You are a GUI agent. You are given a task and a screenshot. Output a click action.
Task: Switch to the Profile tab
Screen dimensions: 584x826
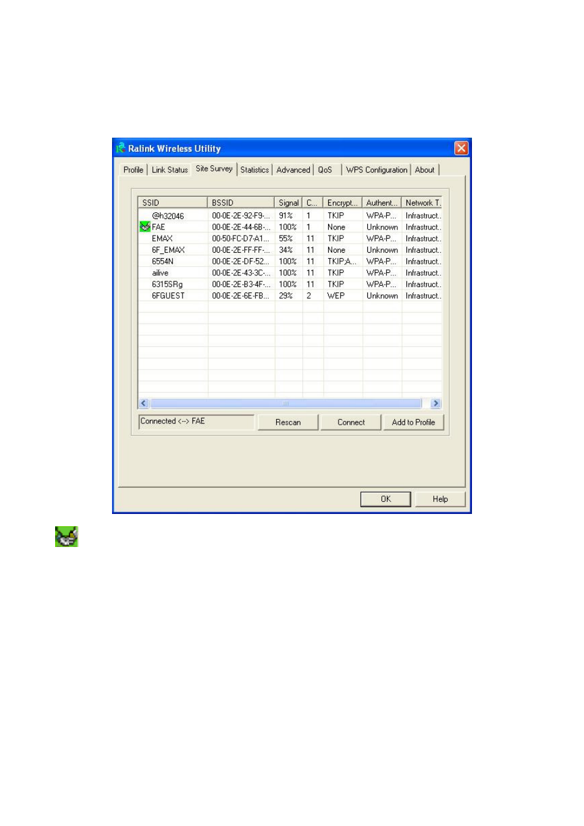(133, 170)
